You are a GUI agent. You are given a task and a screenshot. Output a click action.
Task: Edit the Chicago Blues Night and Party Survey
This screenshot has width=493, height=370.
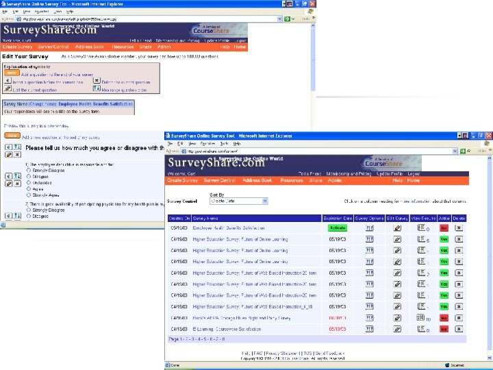[x=397, y=318]
